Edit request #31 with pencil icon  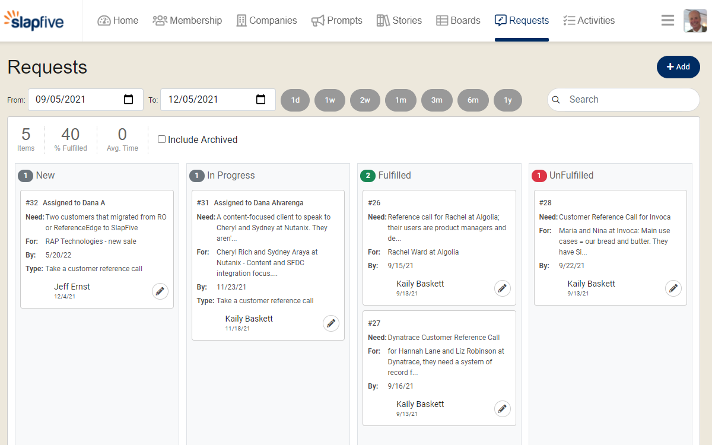tap(331, 323)
